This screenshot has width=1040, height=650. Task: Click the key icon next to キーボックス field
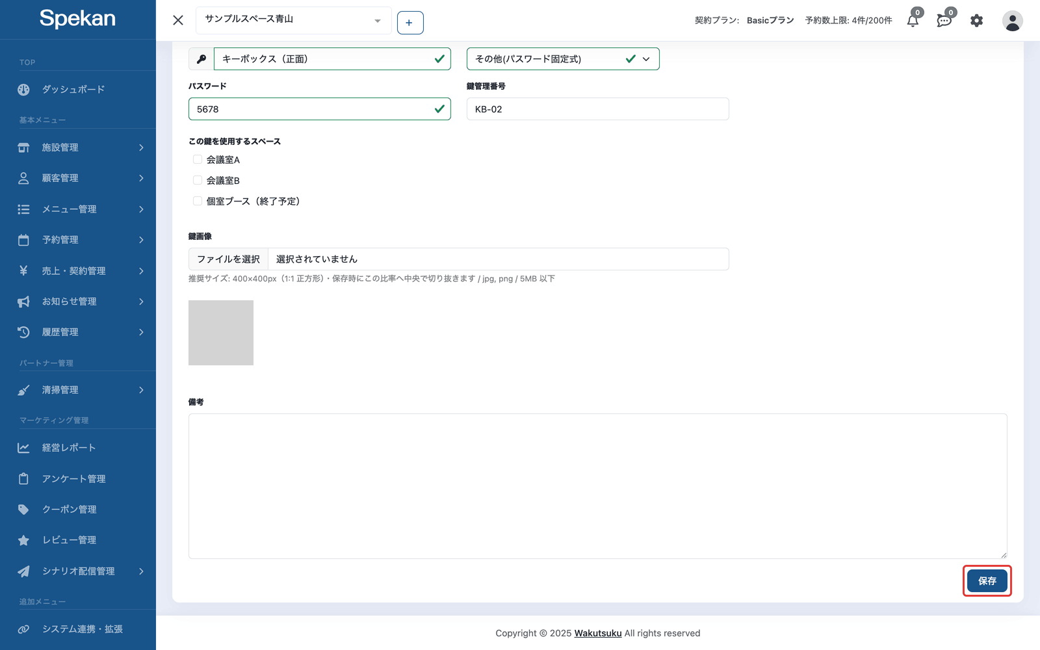pos(201,59)
